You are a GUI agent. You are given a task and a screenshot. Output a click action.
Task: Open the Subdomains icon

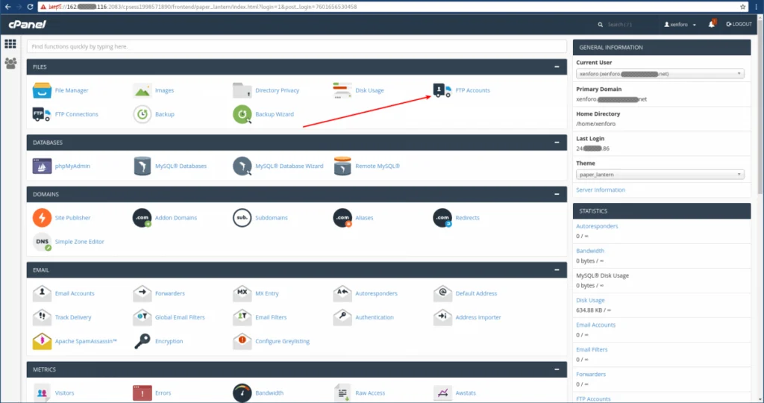242,217
